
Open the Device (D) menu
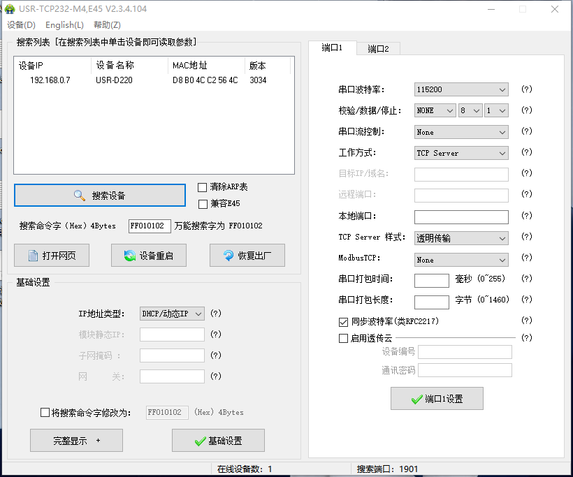(21, 25)
